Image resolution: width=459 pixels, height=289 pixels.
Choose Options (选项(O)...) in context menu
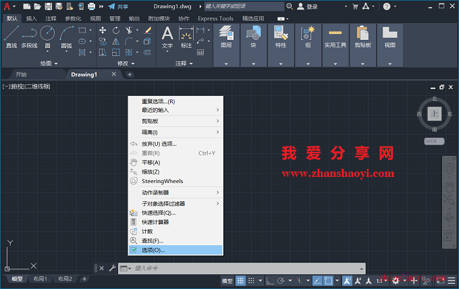175,250
